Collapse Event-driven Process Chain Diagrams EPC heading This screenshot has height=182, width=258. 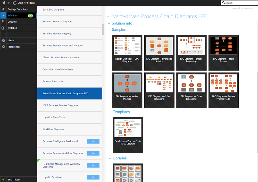108,16
